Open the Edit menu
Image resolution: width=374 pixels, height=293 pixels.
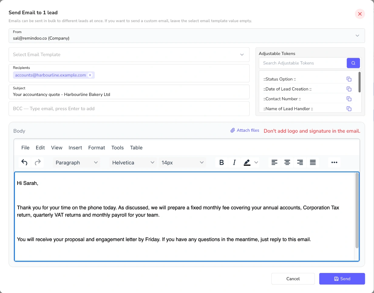[x=40, y=148]
